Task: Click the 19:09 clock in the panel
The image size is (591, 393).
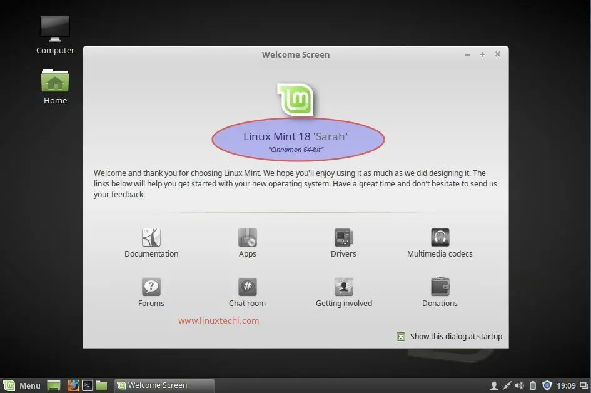Action: 566,386
